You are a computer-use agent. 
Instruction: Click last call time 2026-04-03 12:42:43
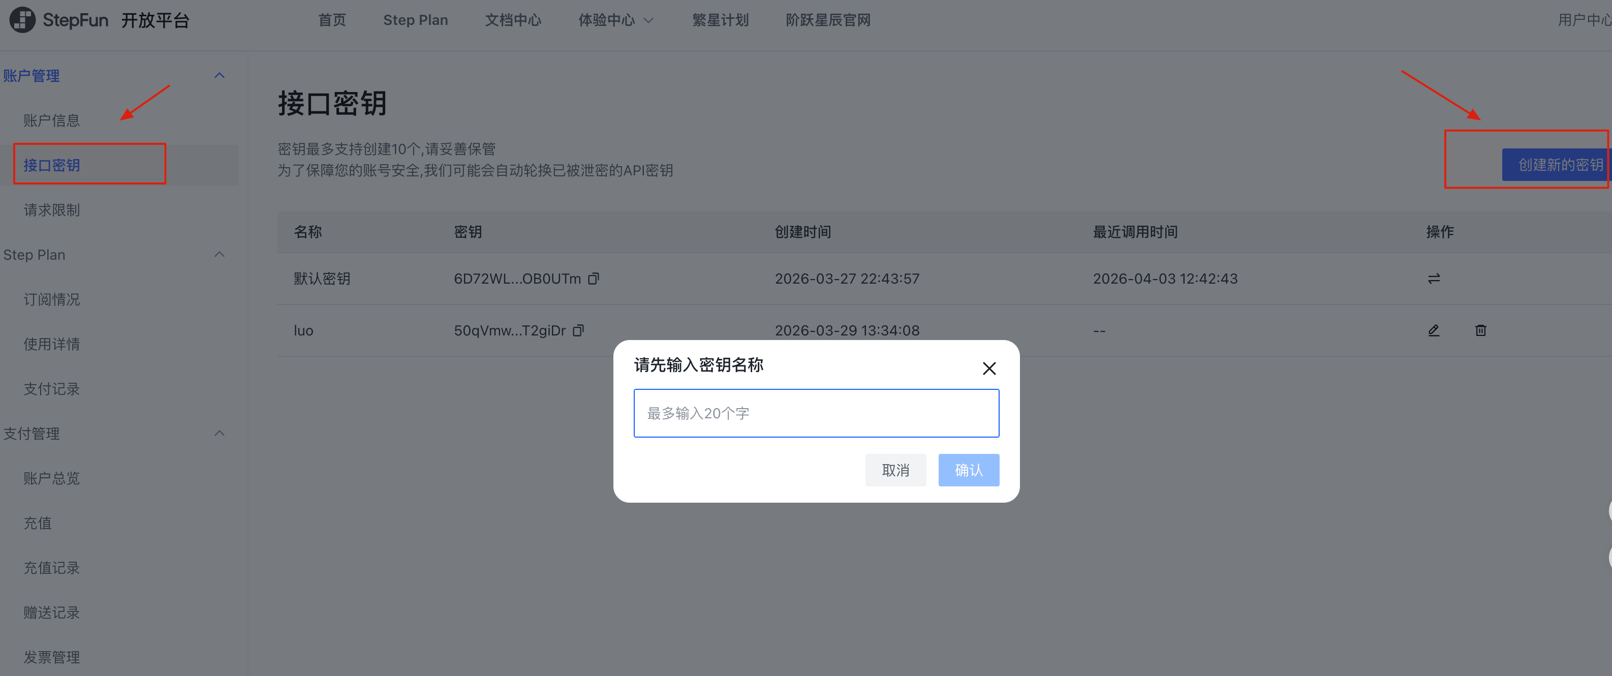click(1165, 279)
